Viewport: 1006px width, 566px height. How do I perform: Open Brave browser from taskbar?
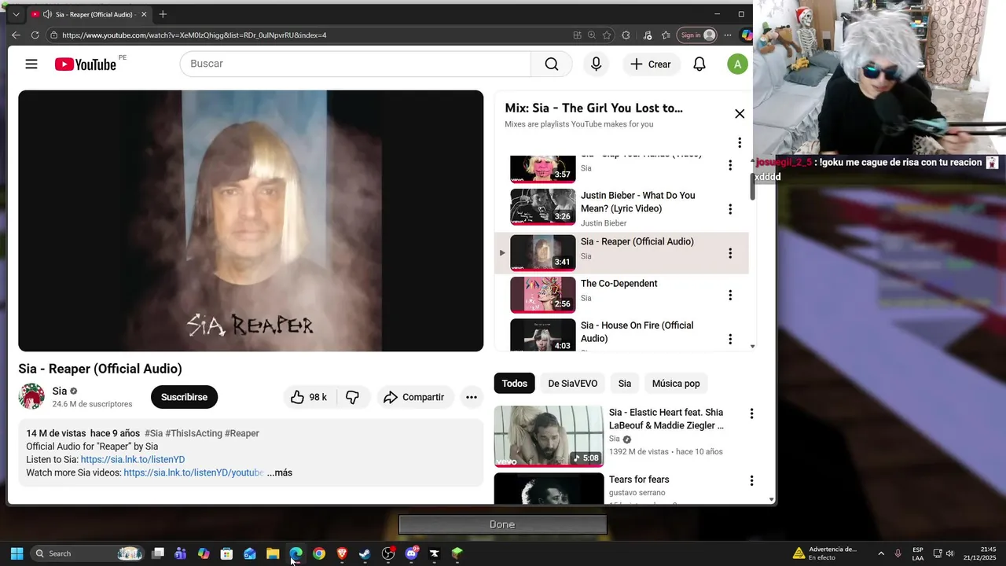point(342,553)
